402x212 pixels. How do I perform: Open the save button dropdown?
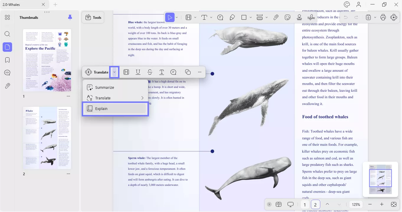pos(375,17)
